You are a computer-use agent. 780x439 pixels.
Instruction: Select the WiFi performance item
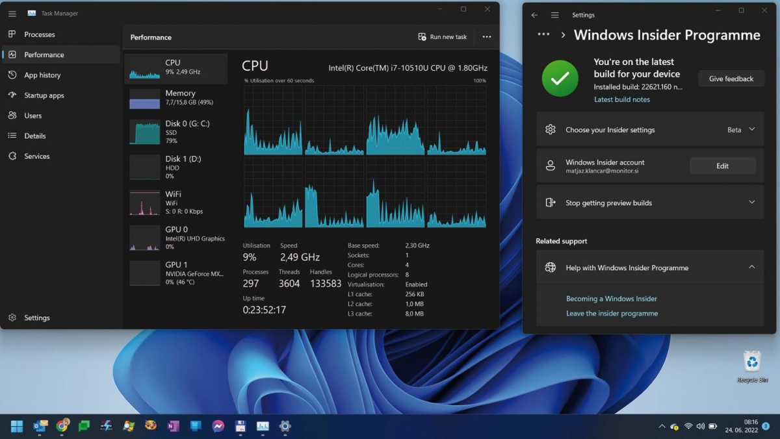176,203
